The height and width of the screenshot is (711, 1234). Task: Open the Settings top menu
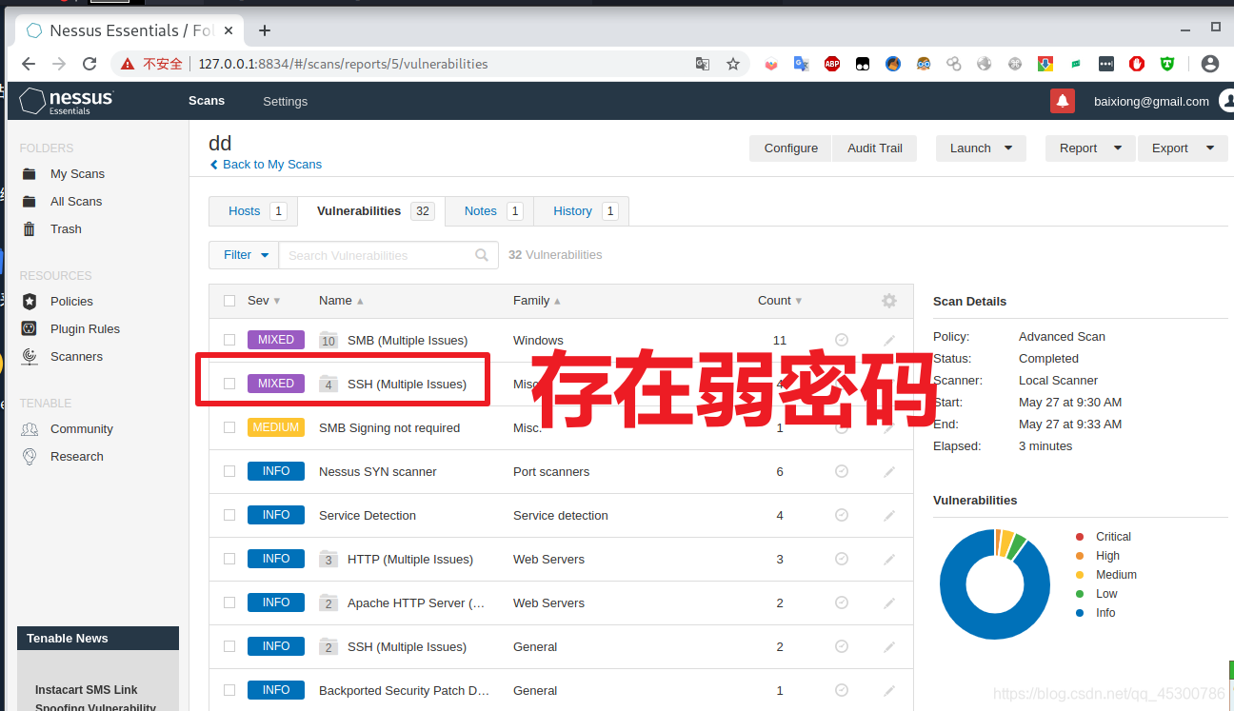click(286, 101)
